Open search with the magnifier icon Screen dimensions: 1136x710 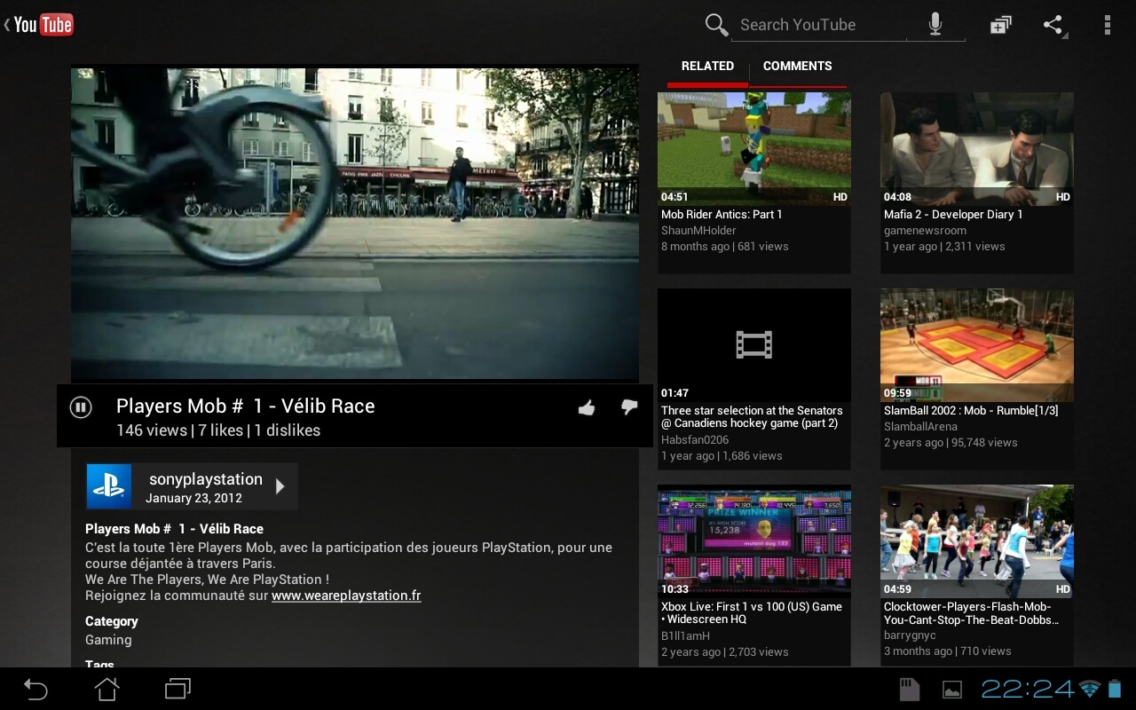tap(716, 25)
